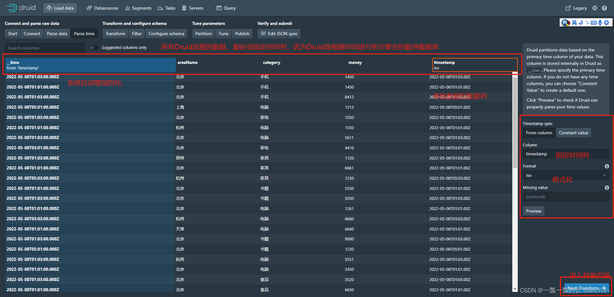Click the Column field showing timestamp
This screenshot has height=297, width=614.
(566, 154)
